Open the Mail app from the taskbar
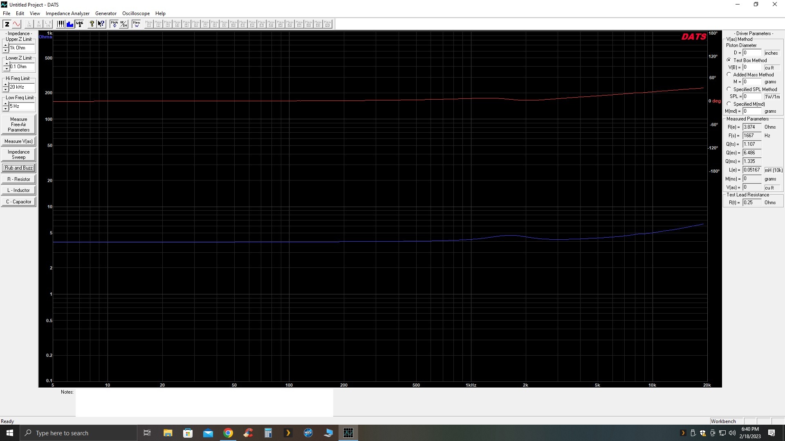This screenshot has width=785, height=441. click(x=208, y=433)
